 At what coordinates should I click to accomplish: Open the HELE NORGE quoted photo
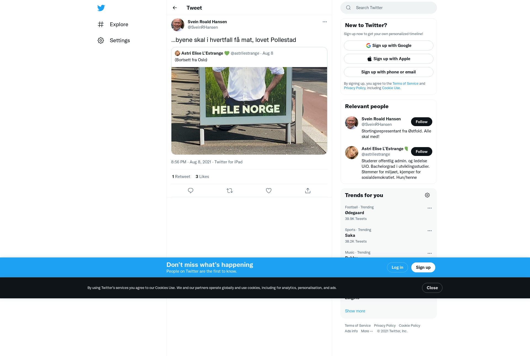(x=249, y=111)
